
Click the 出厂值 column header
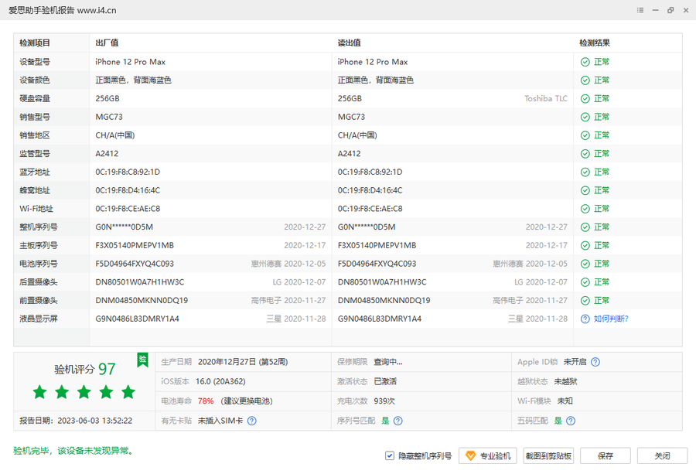click(x=107, y=43)
